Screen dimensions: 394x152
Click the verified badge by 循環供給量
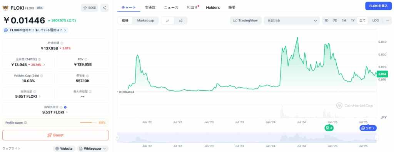(x=65, y=107)
